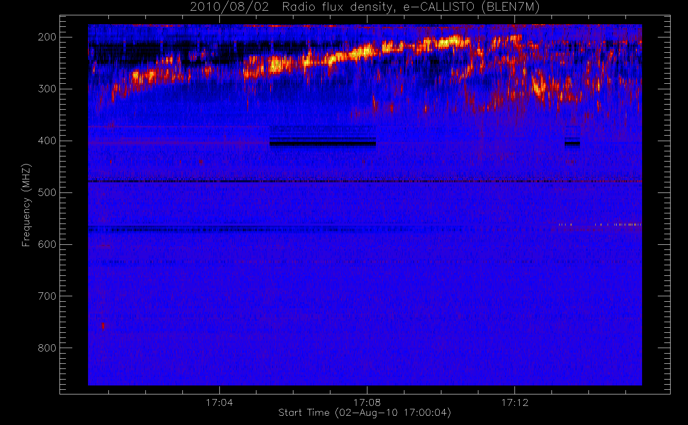This screenshot has height=425, width=688.
Task: Click the 500 frequency tick label
Action: [47, 193]
